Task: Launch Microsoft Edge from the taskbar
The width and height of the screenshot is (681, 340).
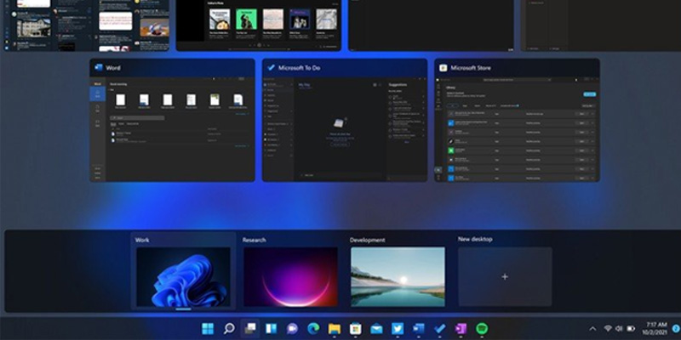Action: tap(313, 328)
